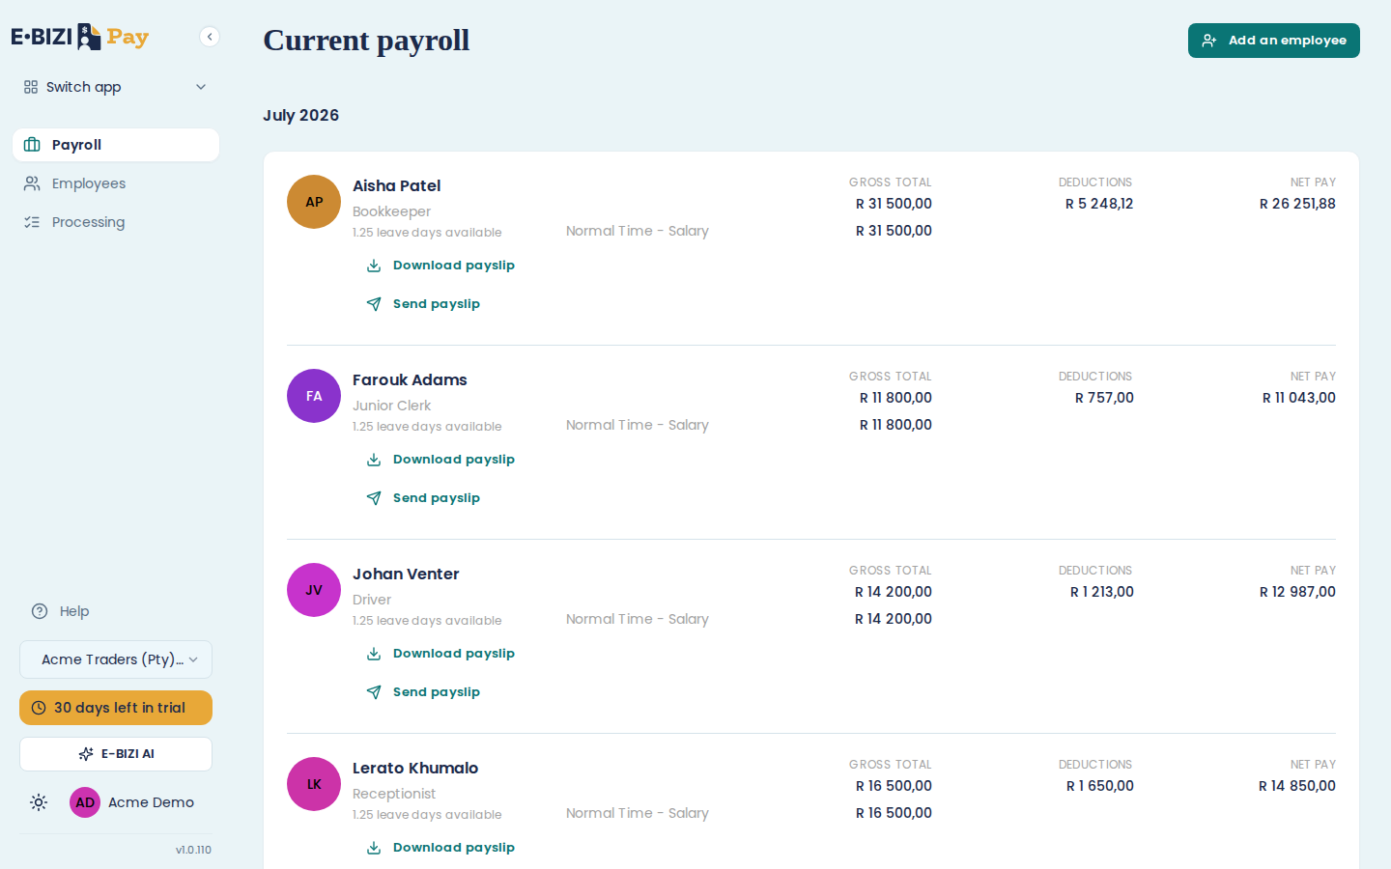Click the E-BIZI Pay logo
This screenshot has height=869, width=1391.
(x=80, y=37)
